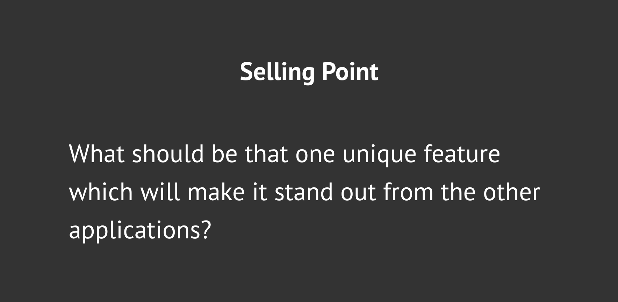Click the word 'What' in body text
Image resolution: width=618 pixels, height=302 pixels.
pos(97,153)
